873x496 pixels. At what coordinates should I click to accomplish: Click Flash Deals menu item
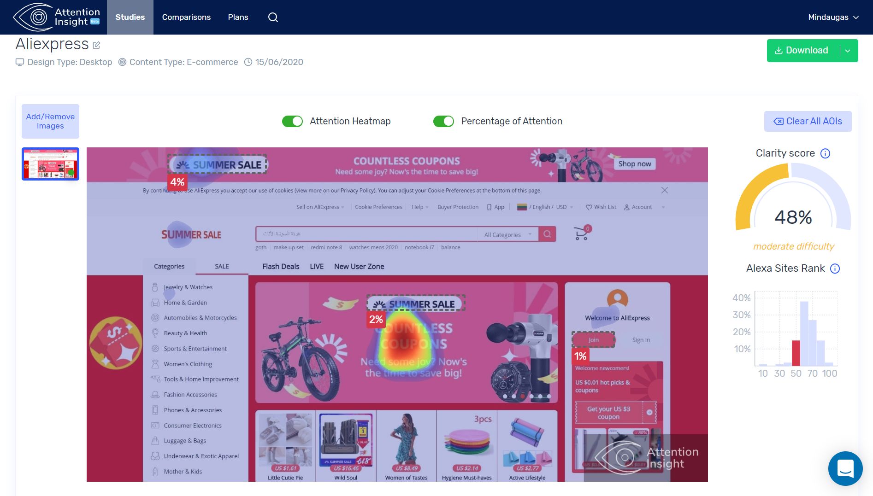pyautogui.click(x=281, y=266)
